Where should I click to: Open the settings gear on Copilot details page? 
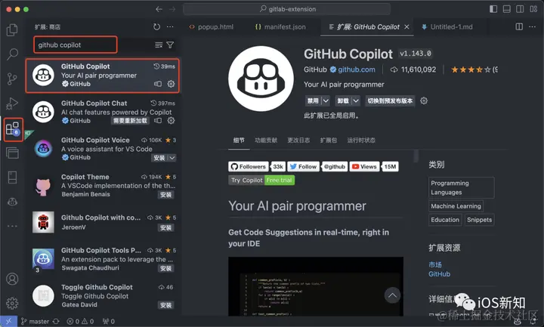pyautogui.click(x=424, y=100)
